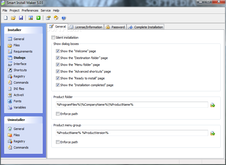This screenshot has height=165, width=226.
Task: Click the Uninstaller panel header
Action: [x=23, y=120]
